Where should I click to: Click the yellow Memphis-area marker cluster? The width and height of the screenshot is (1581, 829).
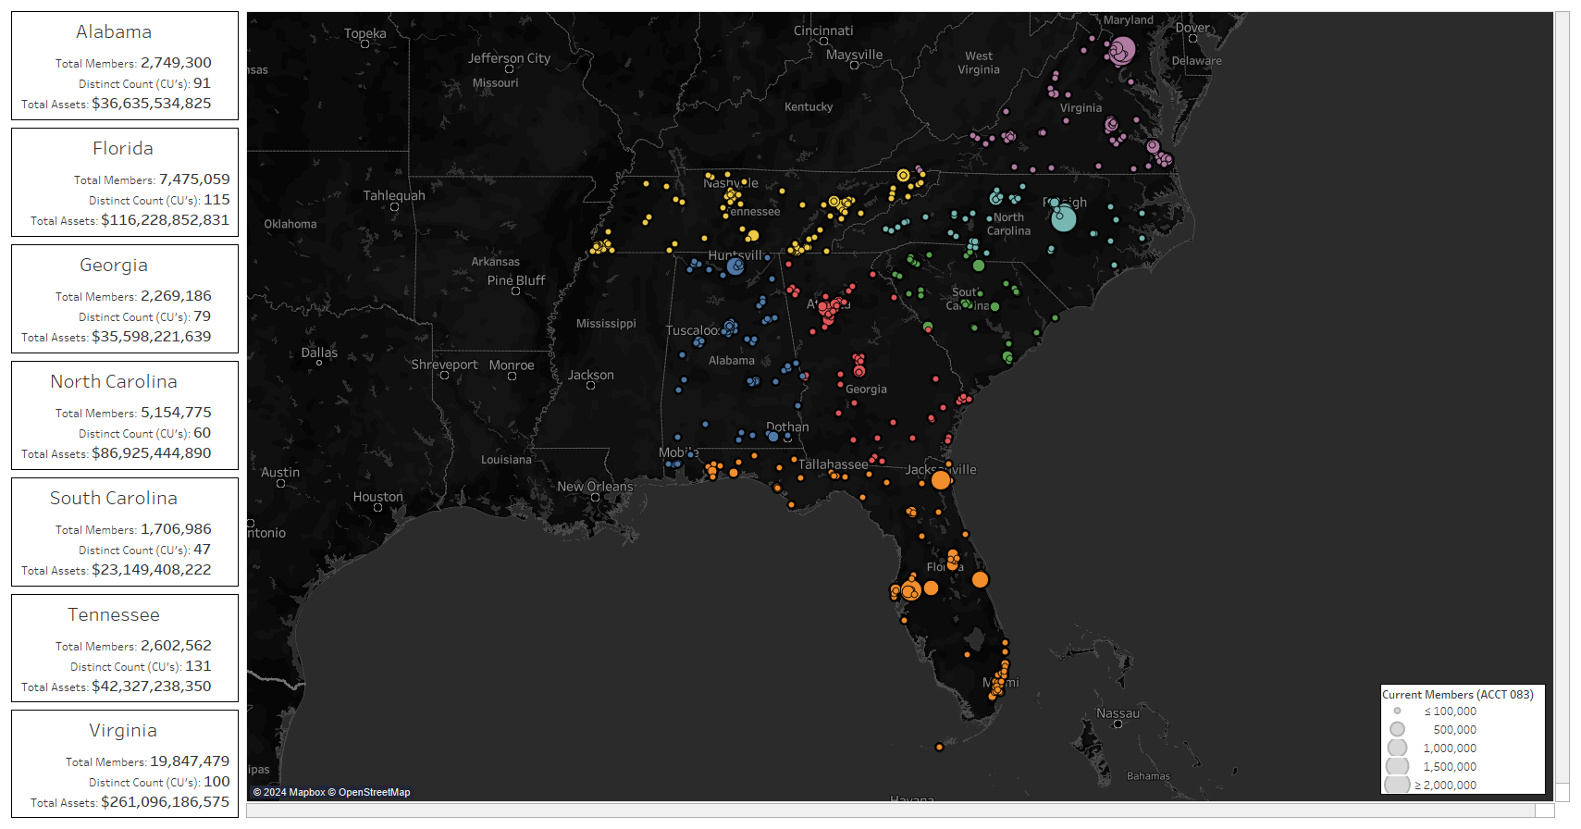601,247
